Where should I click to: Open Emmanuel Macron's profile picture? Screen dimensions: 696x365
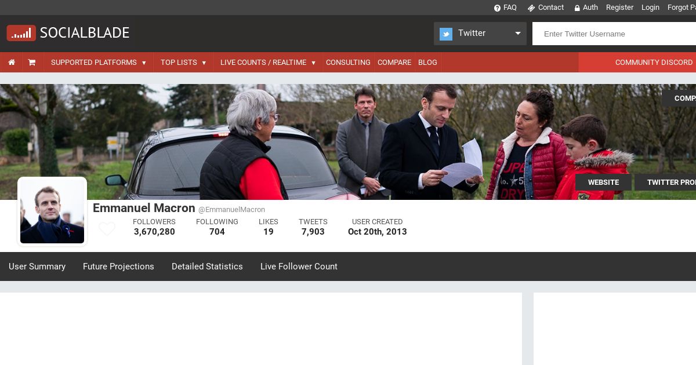pos(52,211)
